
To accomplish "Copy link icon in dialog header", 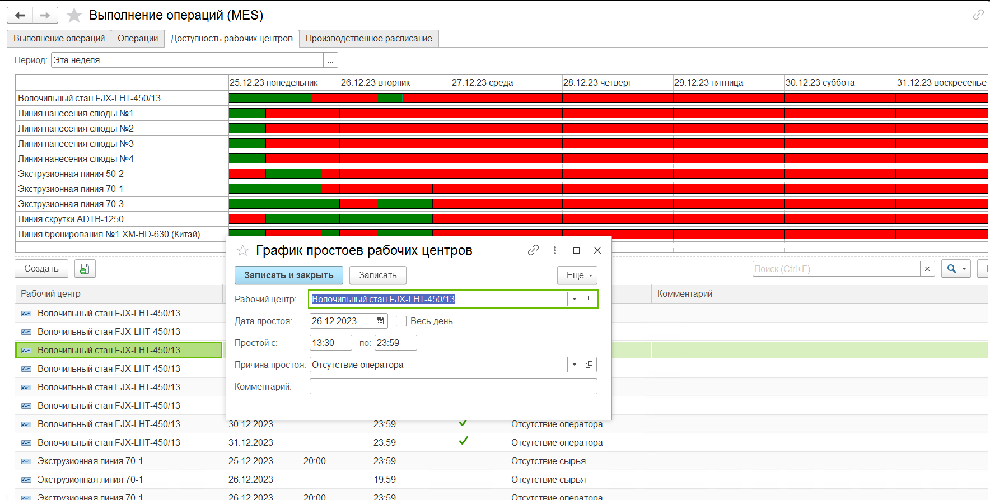I will click(x=533, y=250).
